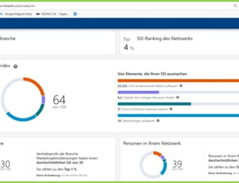This screenshot has height=183, width=239.
Task: Click the Vertriebsprofis der Branche paragraph
Action: [67, 158]
